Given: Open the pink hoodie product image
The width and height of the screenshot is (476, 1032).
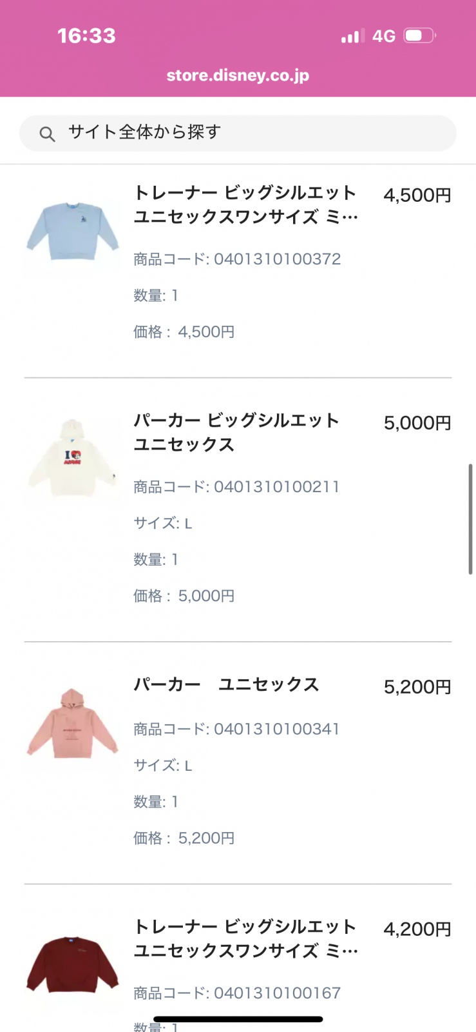Looking at the screenshot, I should [73, 723].
